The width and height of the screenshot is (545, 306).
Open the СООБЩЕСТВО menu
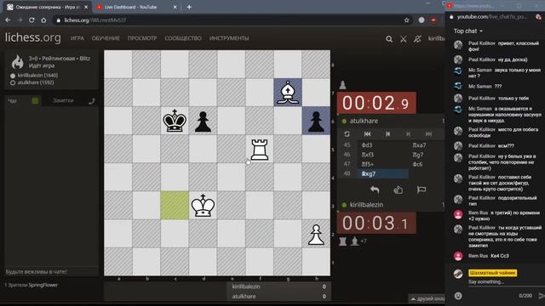(183, 38)
